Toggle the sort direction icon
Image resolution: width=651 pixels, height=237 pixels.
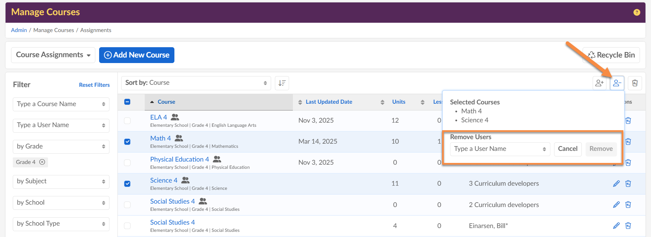pyautogui.click(x=282, y=83)
